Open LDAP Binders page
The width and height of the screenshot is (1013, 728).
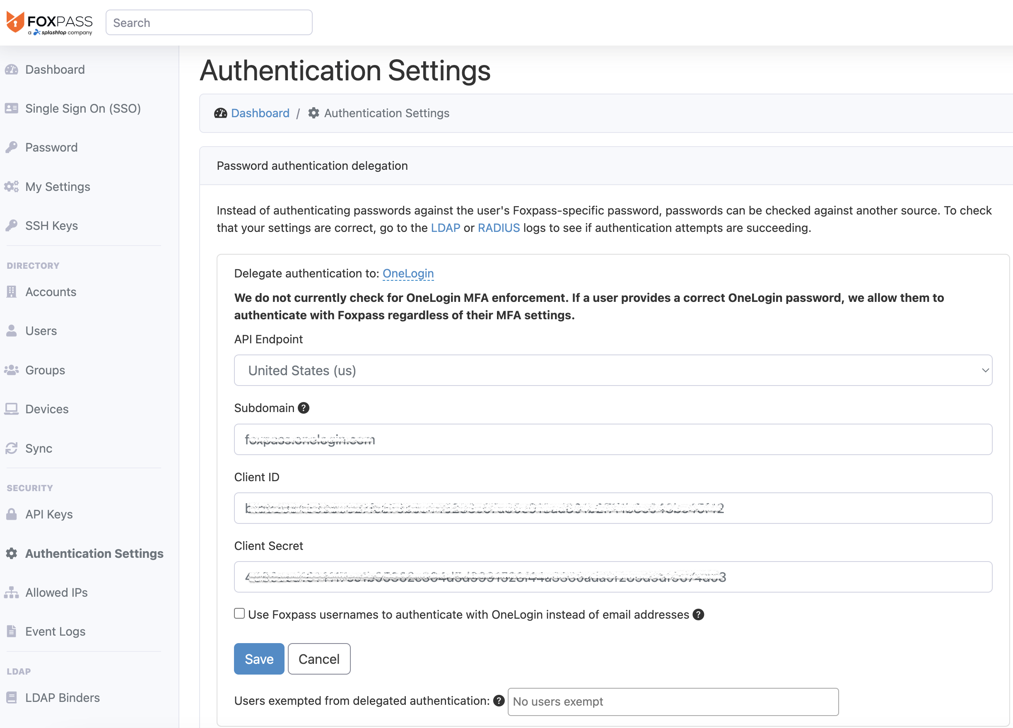(62, 698)
